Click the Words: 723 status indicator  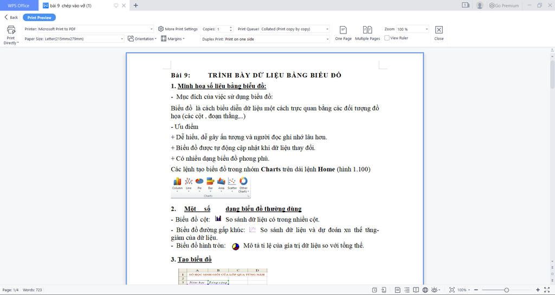32,290
